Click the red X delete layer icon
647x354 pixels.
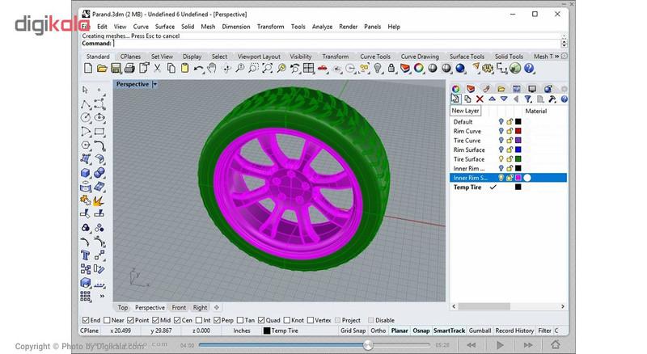pyautogui.click(x=480, y=99)
